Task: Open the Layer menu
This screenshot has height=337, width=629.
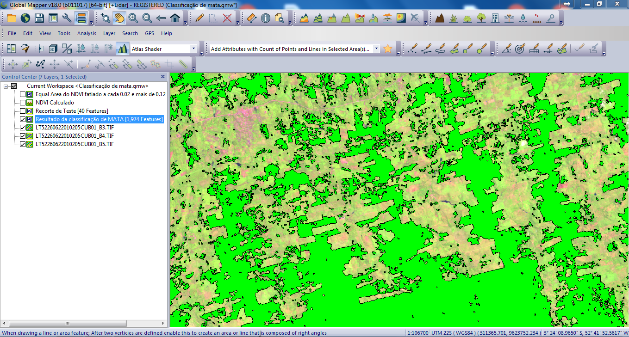Action: click(x=109, y=33)
